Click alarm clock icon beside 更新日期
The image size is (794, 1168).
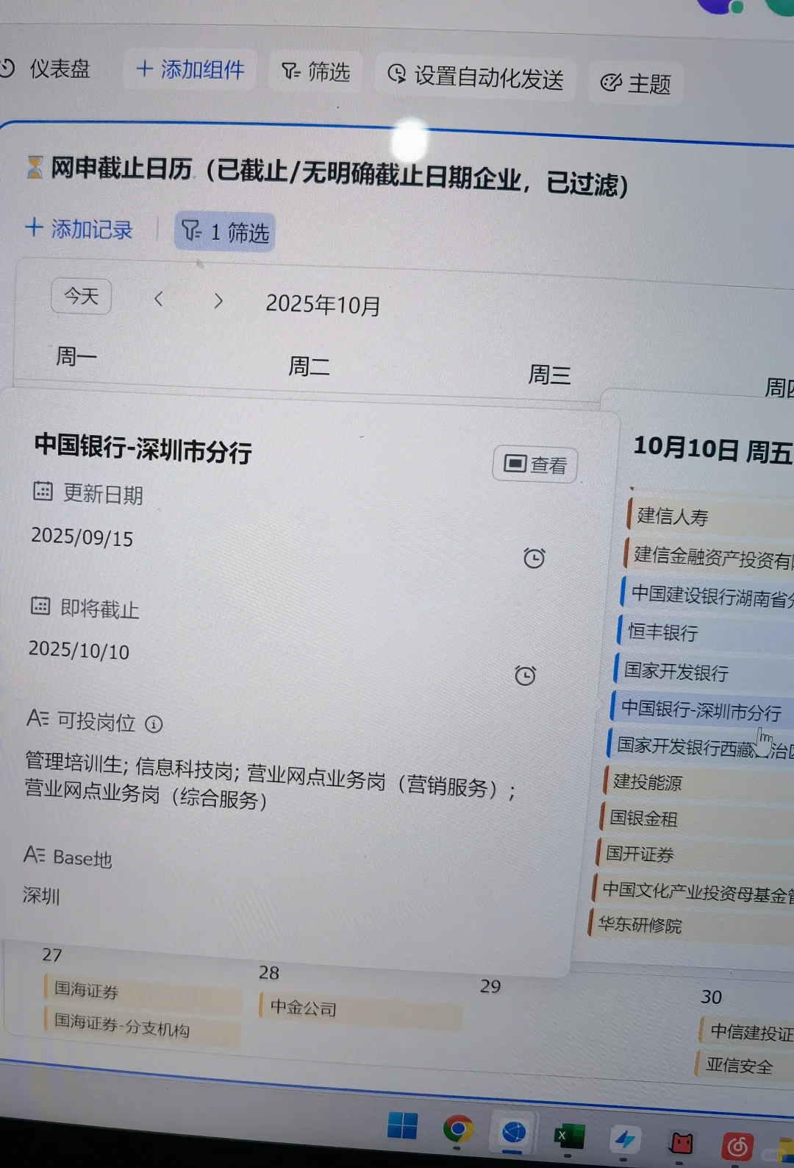tap(534, 558)
